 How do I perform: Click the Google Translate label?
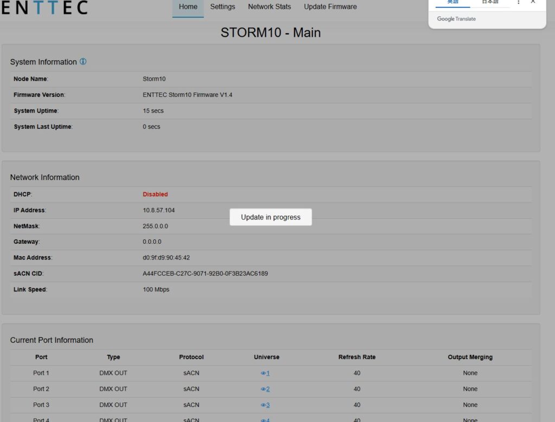tap(456, 19)
